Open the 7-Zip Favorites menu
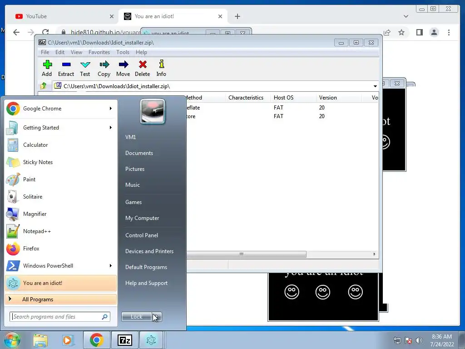The width and height of the screenshot is (465, 349). click(x=99, y=52)
